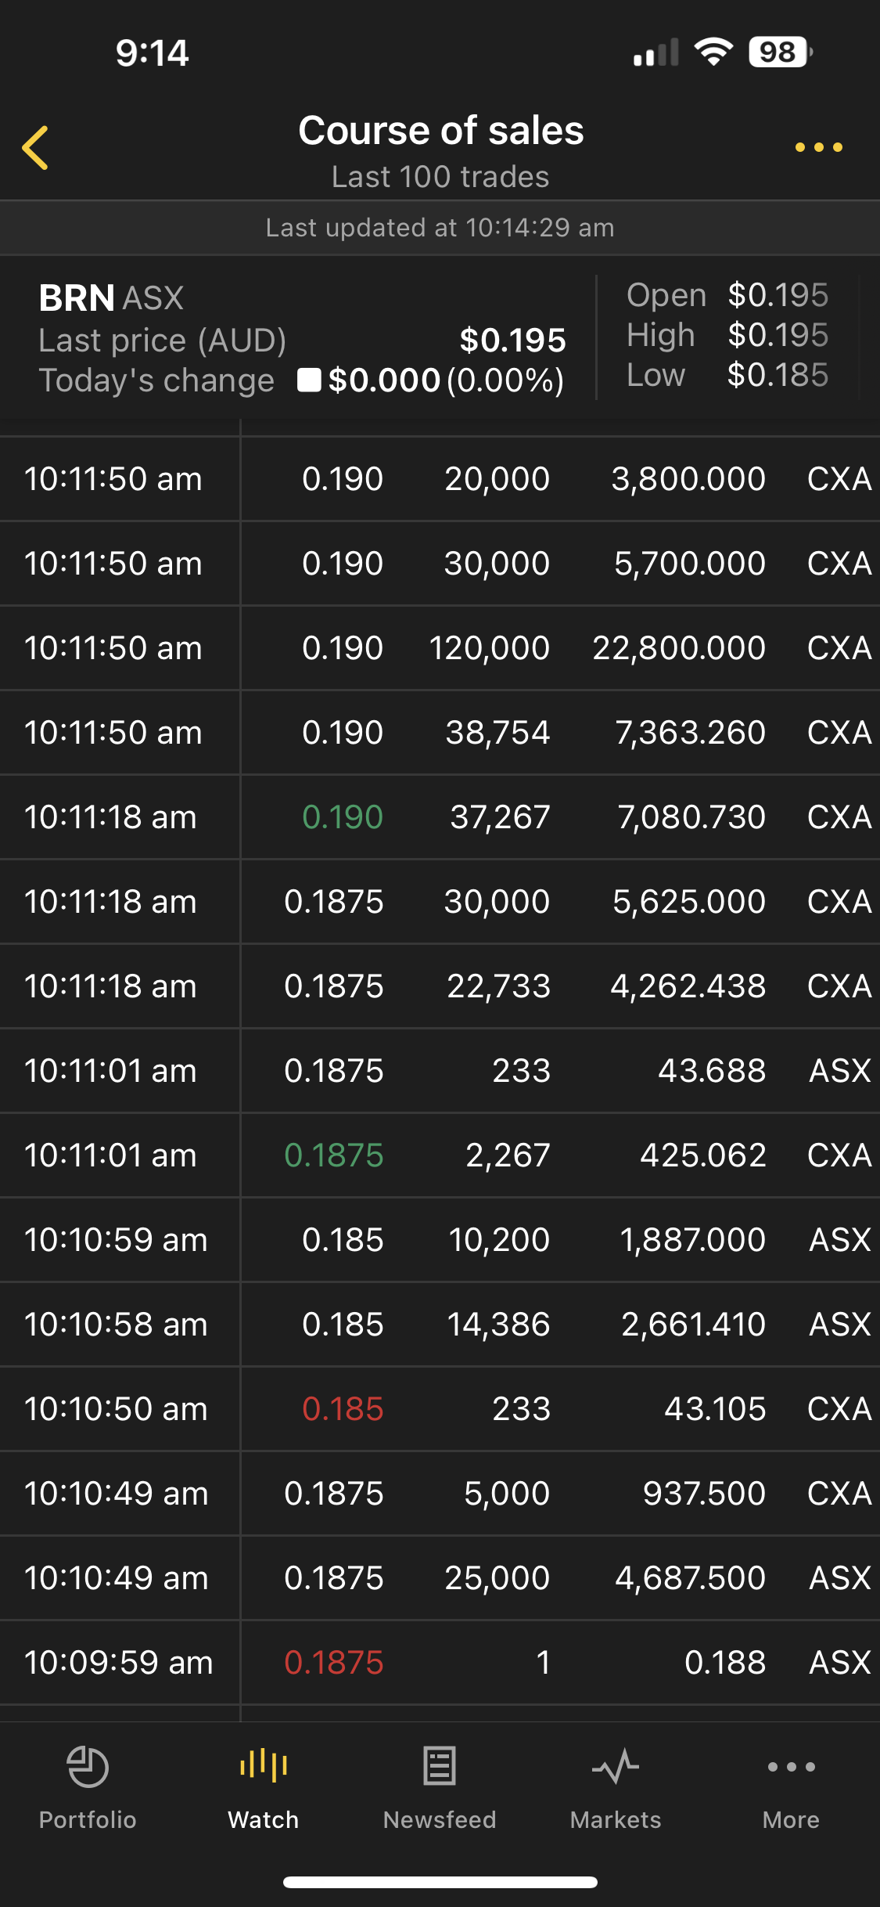
Task: Tap the white change indicator square
Action: pos(310,380)
